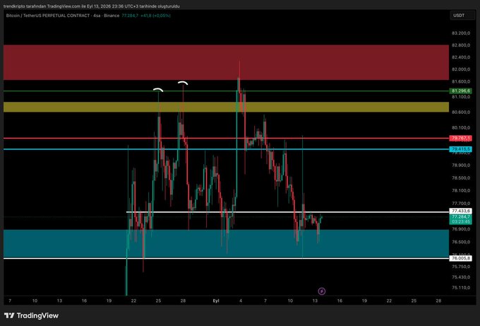This screenshot has height=326, width=480.
Task: Click the 77.700,0 price axis value
Action: coord(461,204)
